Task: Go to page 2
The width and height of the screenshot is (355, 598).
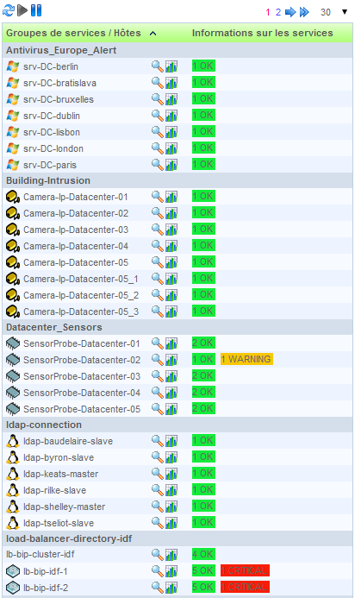Action: pos(278,12)
